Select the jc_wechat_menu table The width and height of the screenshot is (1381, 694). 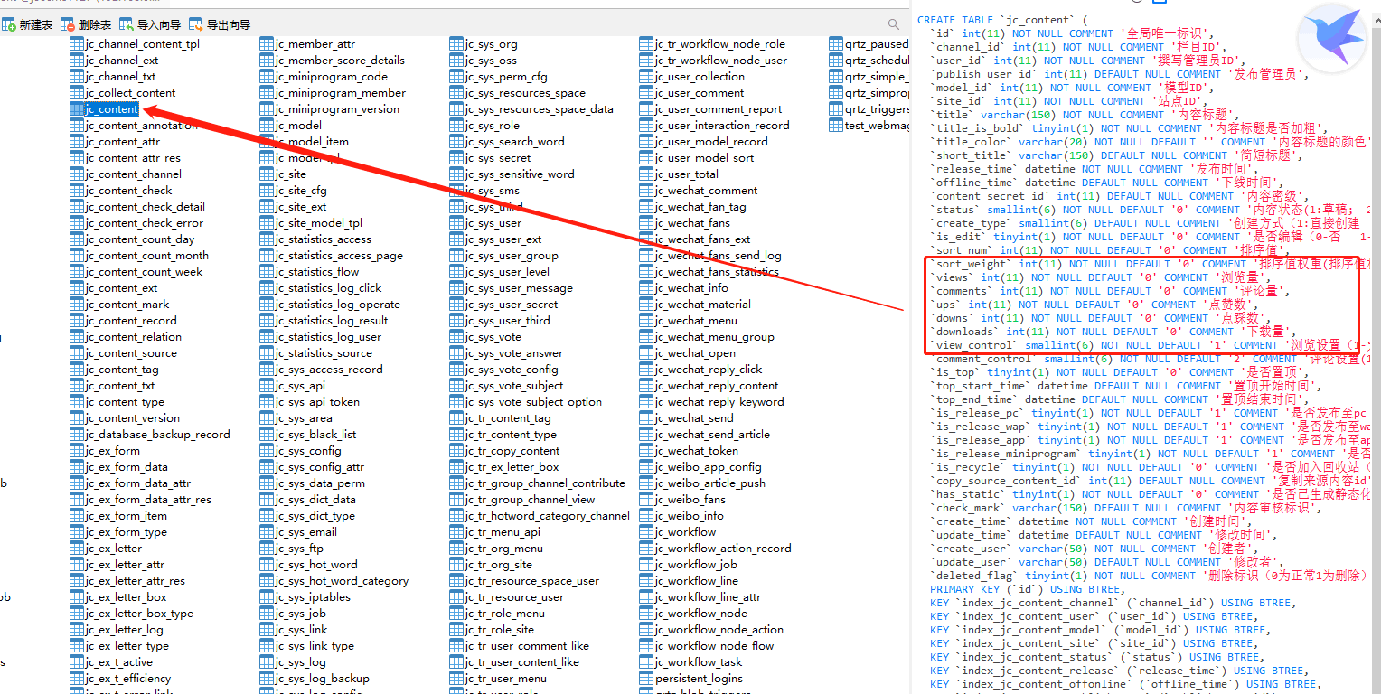[x=695, y=321]
